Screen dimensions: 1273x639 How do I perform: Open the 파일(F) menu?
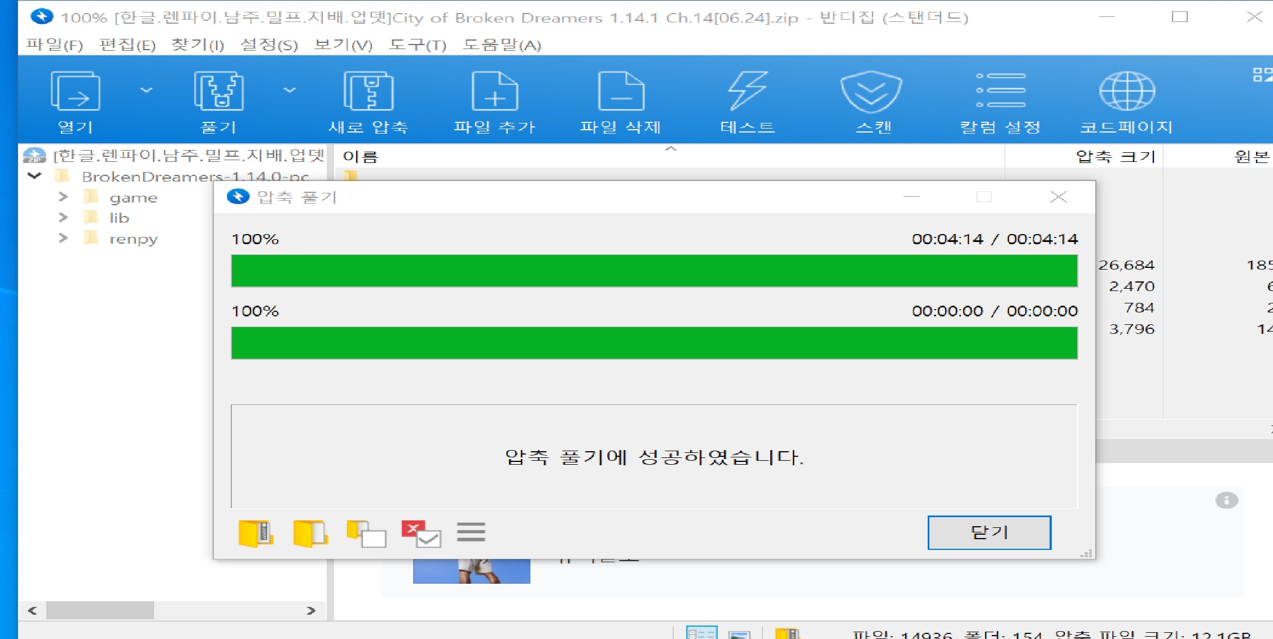[x=54, y=45]
